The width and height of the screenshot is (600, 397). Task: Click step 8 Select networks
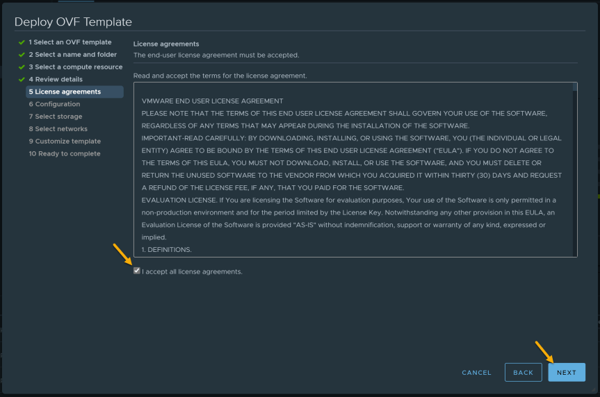tap(58, 129)
